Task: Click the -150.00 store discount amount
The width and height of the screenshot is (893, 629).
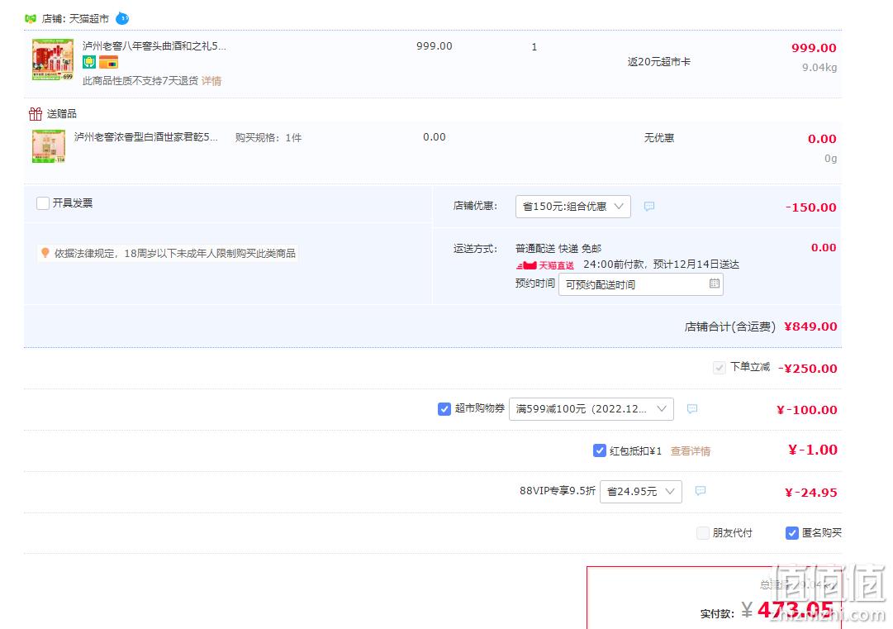Action: 810,207
